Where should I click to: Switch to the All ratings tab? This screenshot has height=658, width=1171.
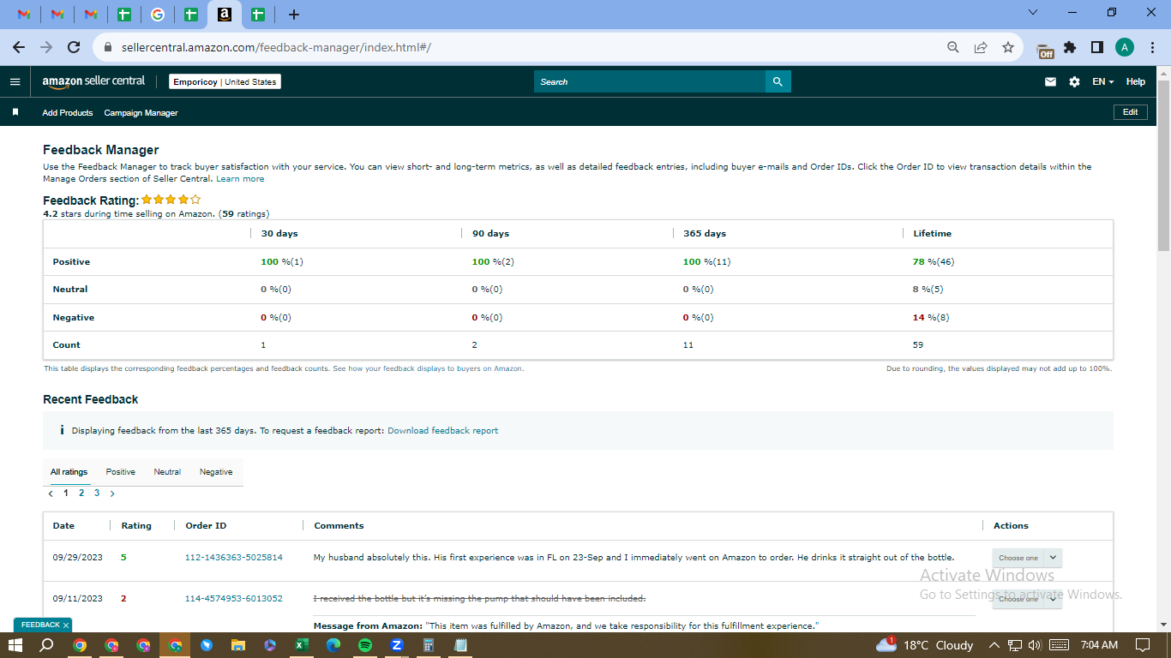tap(69, 472)
